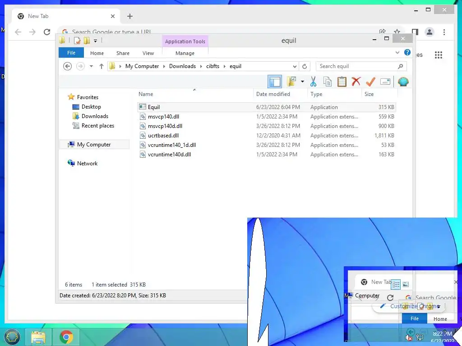Image resolution: width=462 pixels, height=346 pixels.
Task: Select the vcruntime140_1d.dll file
Action: 267,145
